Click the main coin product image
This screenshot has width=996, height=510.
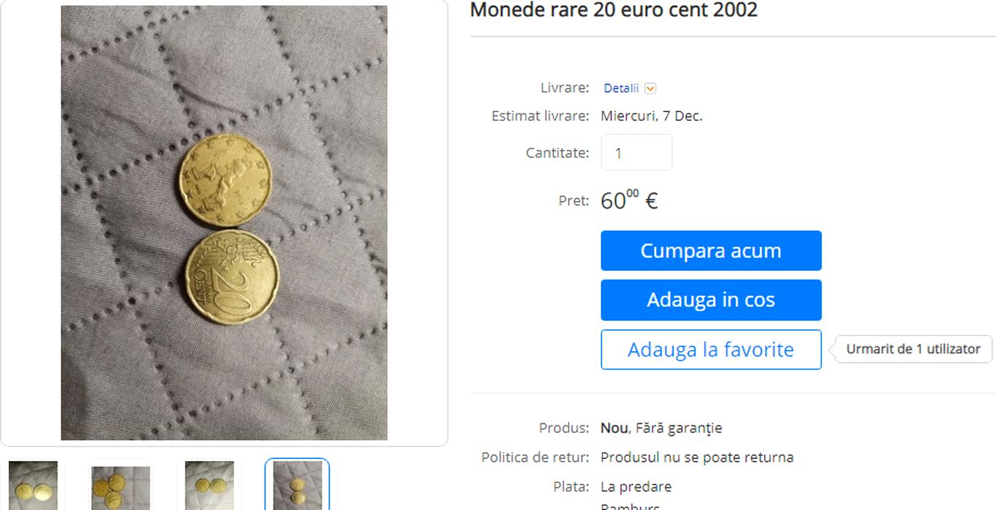click(x=224, y=223)
